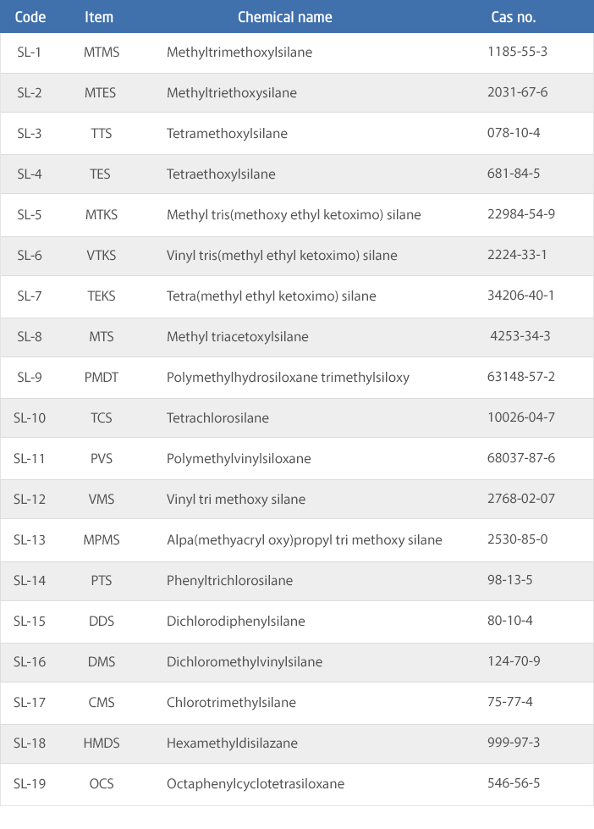
Task: Click the Methyl triacetoxylsilane name
Action: [x=237, y=337]
